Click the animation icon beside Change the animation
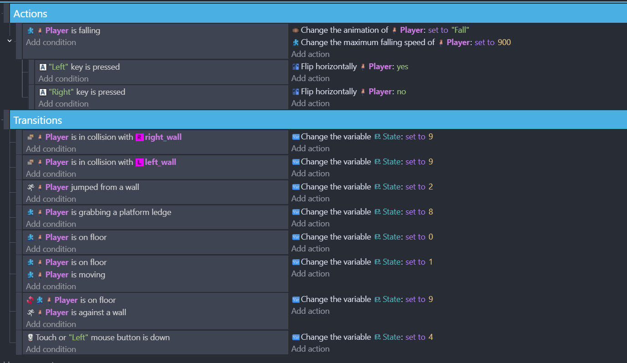 click(296, 31)
